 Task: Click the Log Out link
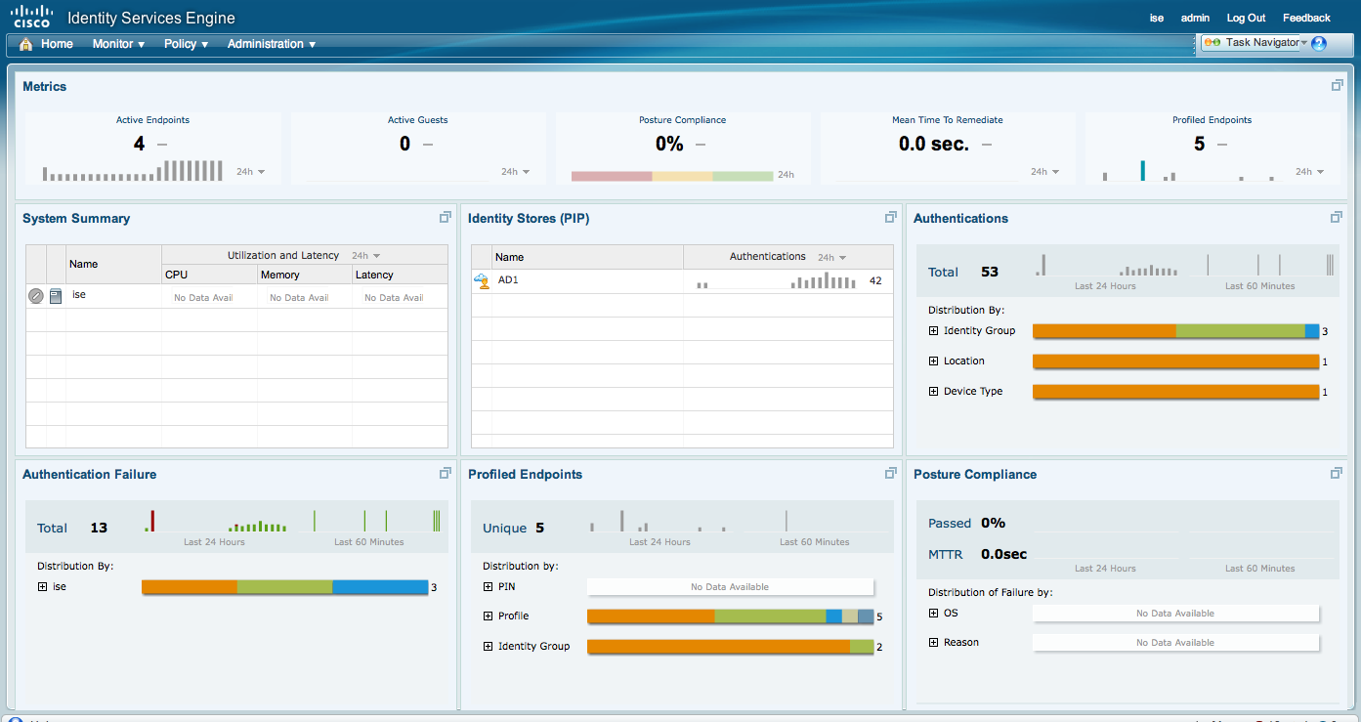(x=1246, y=18)
